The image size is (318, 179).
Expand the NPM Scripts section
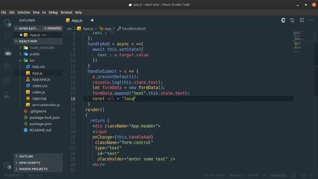point(38,163)
